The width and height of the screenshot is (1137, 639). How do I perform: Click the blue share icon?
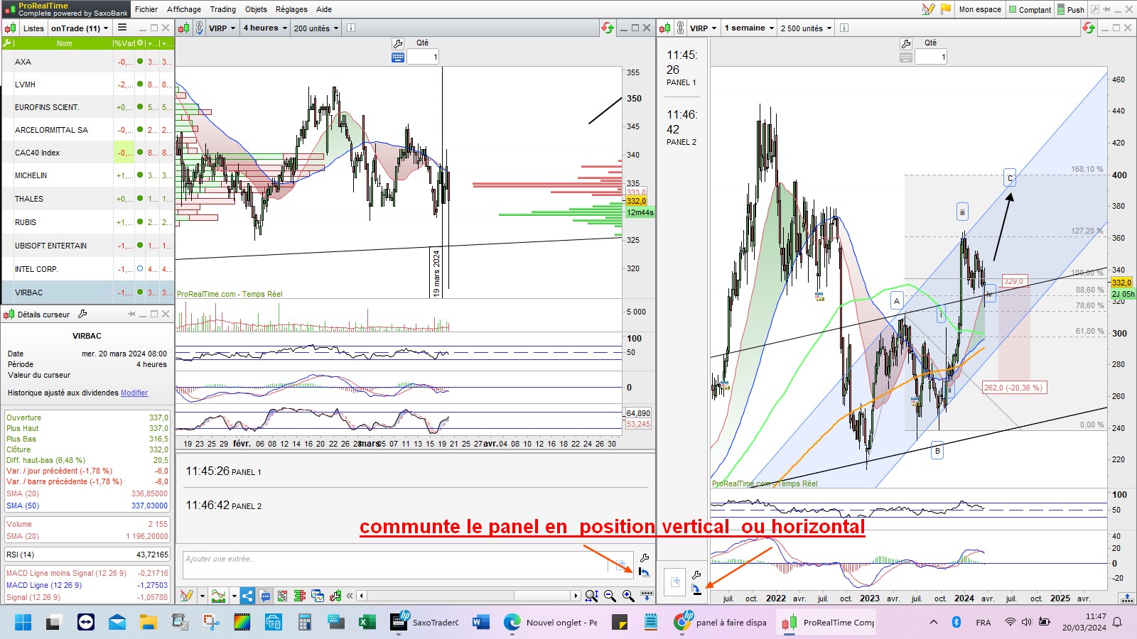[x=247, y=596]
